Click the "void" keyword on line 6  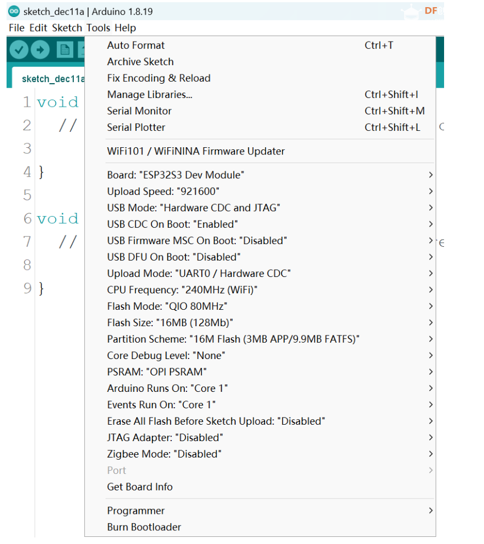coord(58,219)
